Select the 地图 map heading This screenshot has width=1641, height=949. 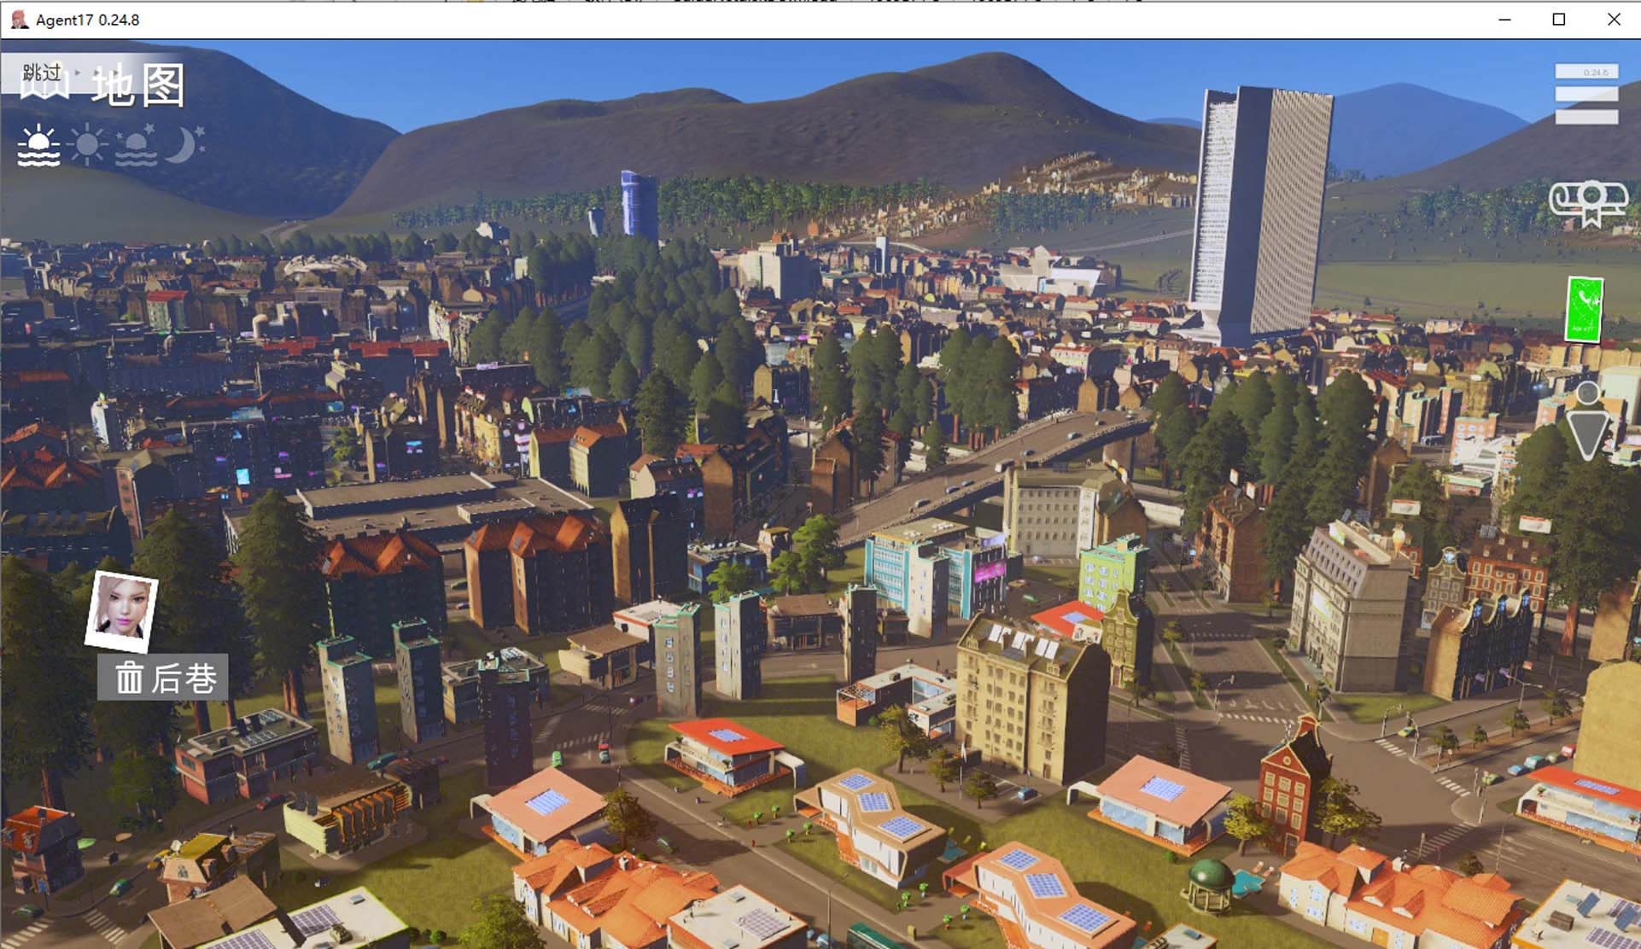point(138,87)
